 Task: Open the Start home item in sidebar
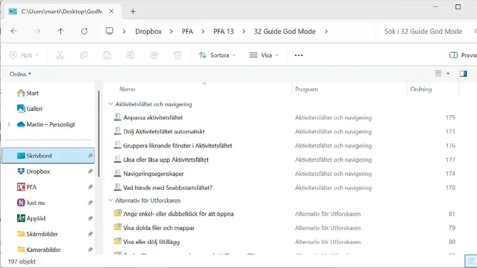32,93
